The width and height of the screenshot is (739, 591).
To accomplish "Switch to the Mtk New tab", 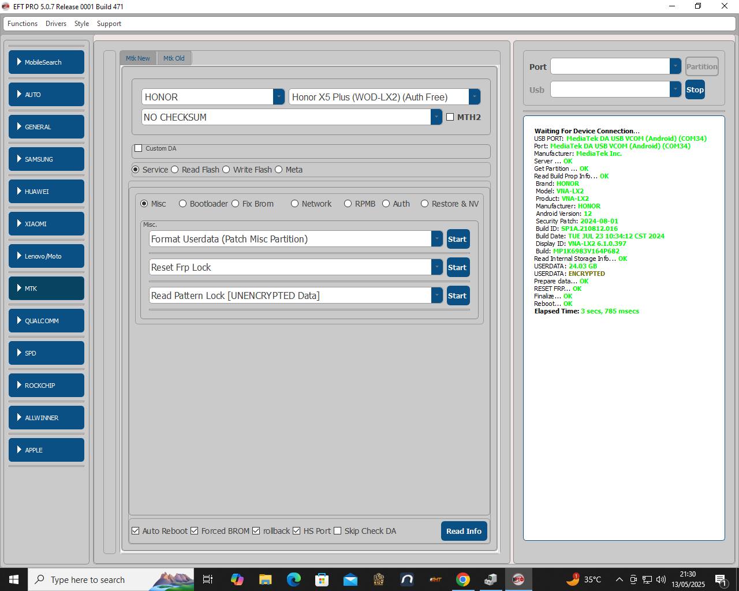I will pos(138,58).
